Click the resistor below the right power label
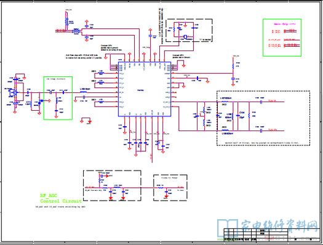Screen dimensions: 323x245 pyautogui.click(x=233, y=66)
